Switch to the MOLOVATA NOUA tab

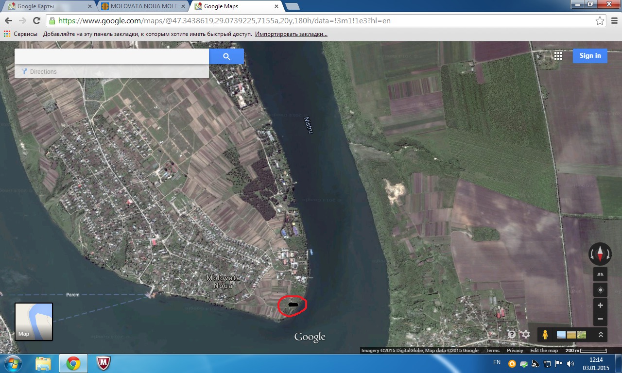(x=143, y=6)
